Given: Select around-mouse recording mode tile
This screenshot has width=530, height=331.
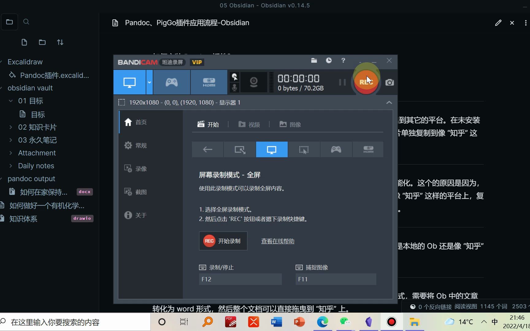Looking at the screenshot, I should click(x=304, y=150).
